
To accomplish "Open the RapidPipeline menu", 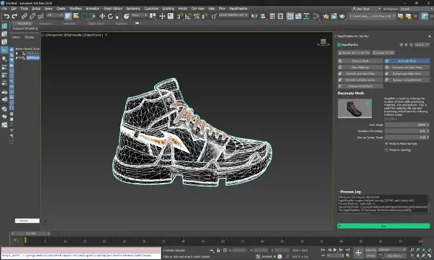I will pos(238,9).
